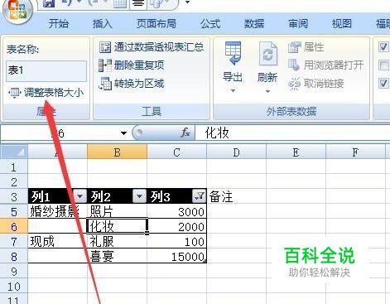
Task: Switch to the 审阅 tab
Action: click(298, 24)
